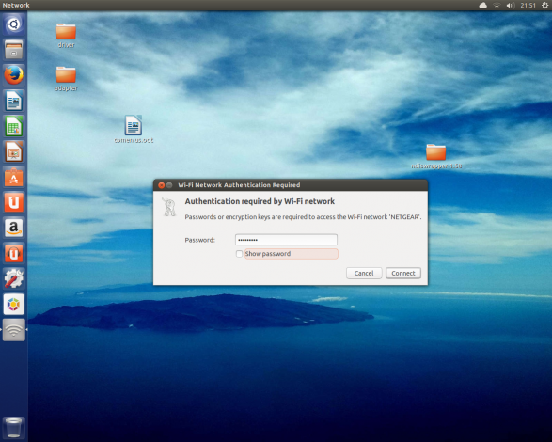Open the Ubuntu Dash home launcher

click(14, 24)
